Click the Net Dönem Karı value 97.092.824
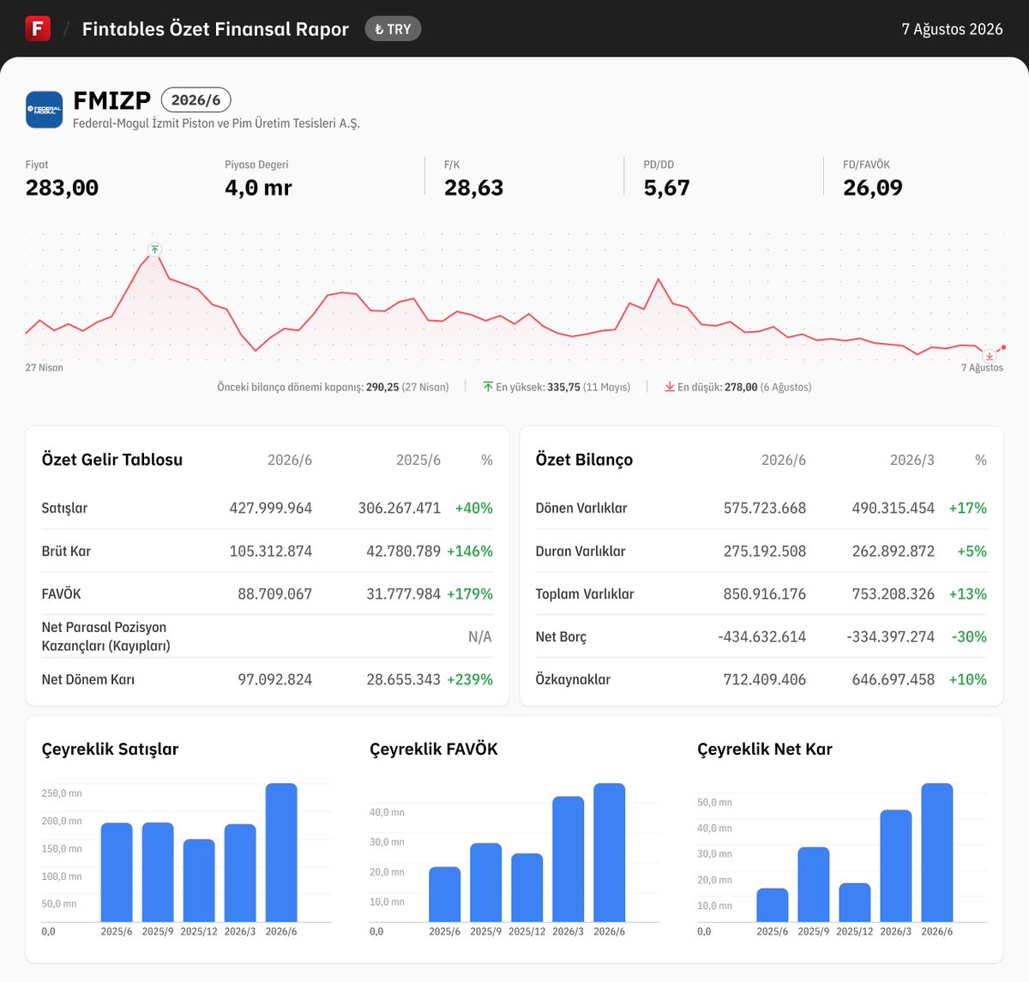1029x982 pixels. pyautogui.click(x=275, y=679)
